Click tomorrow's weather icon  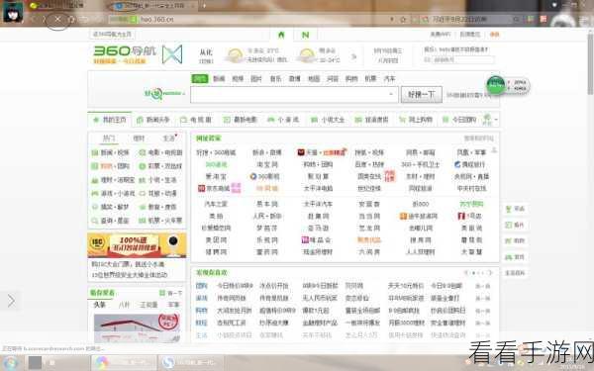pyautogui.click(x=306, y=55)
